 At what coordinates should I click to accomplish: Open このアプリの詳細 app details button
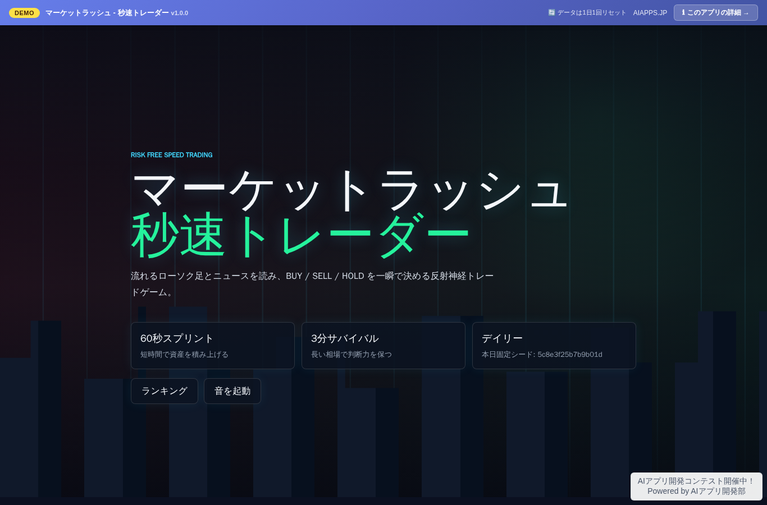pyautogui.click(x=716, y=12)
